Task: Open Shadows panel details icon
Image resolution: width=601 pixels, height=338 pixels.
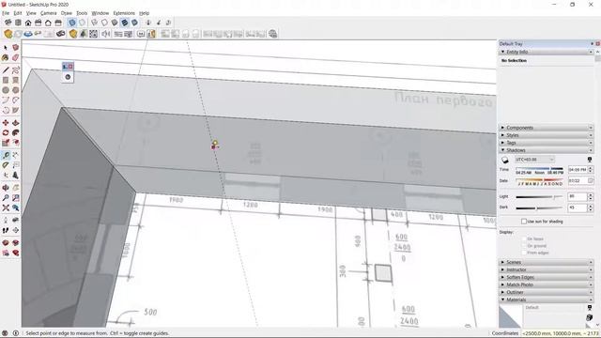Action: pyautogui.click(x=590, y=160)
